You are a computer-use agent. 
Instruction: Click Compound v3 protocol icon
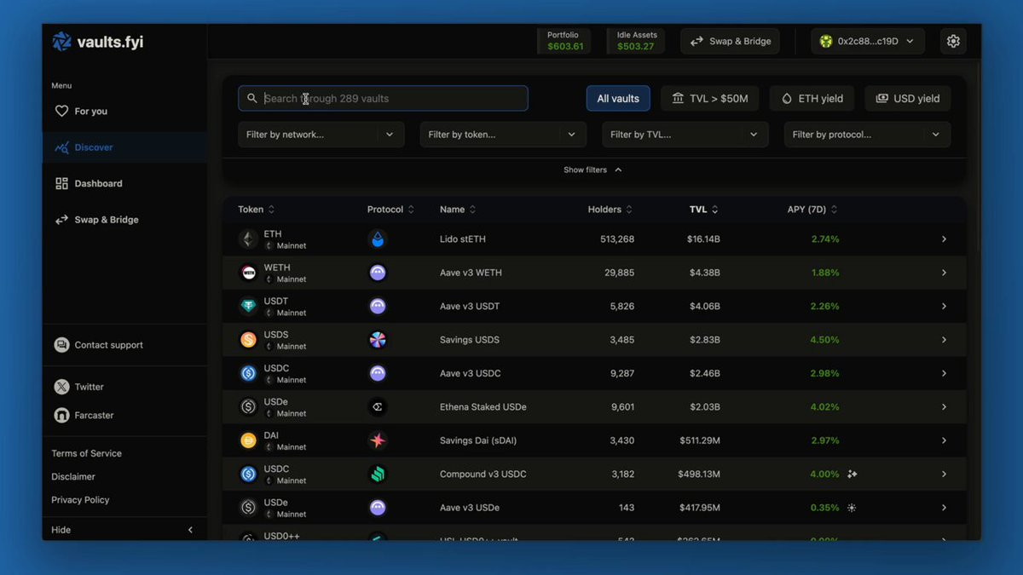pos(378,474)
